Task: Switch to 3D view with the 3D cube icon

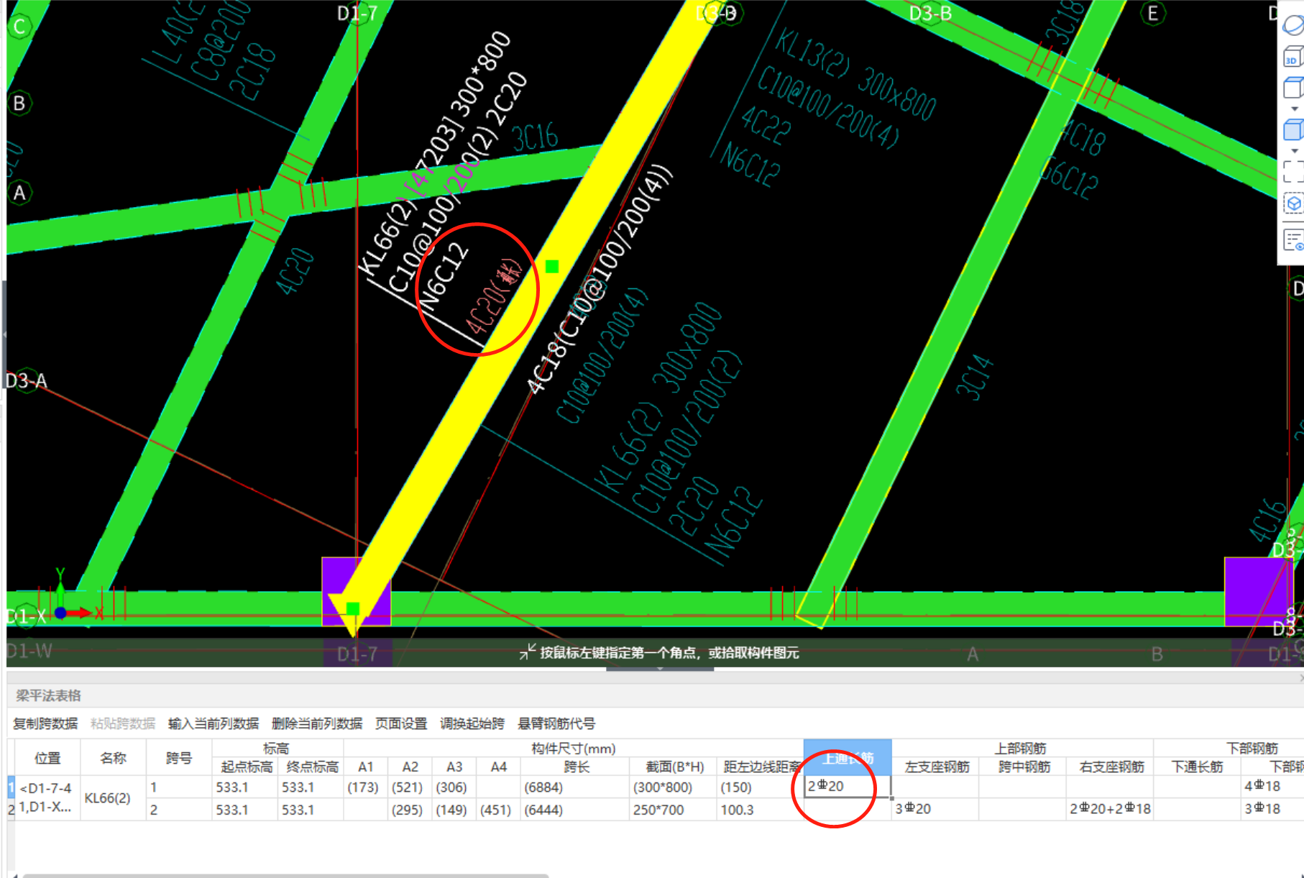Action: [1293, 57]
